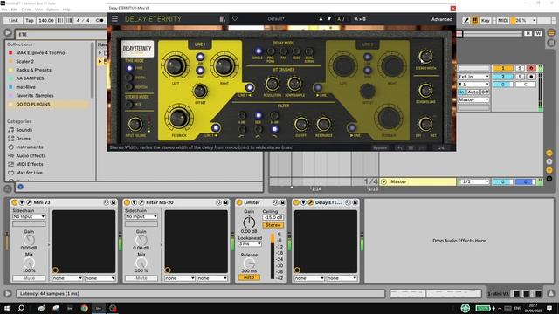Screen dimensions: 559x314
Task: Favorite the preset with the heart icon
Action: 235,19
